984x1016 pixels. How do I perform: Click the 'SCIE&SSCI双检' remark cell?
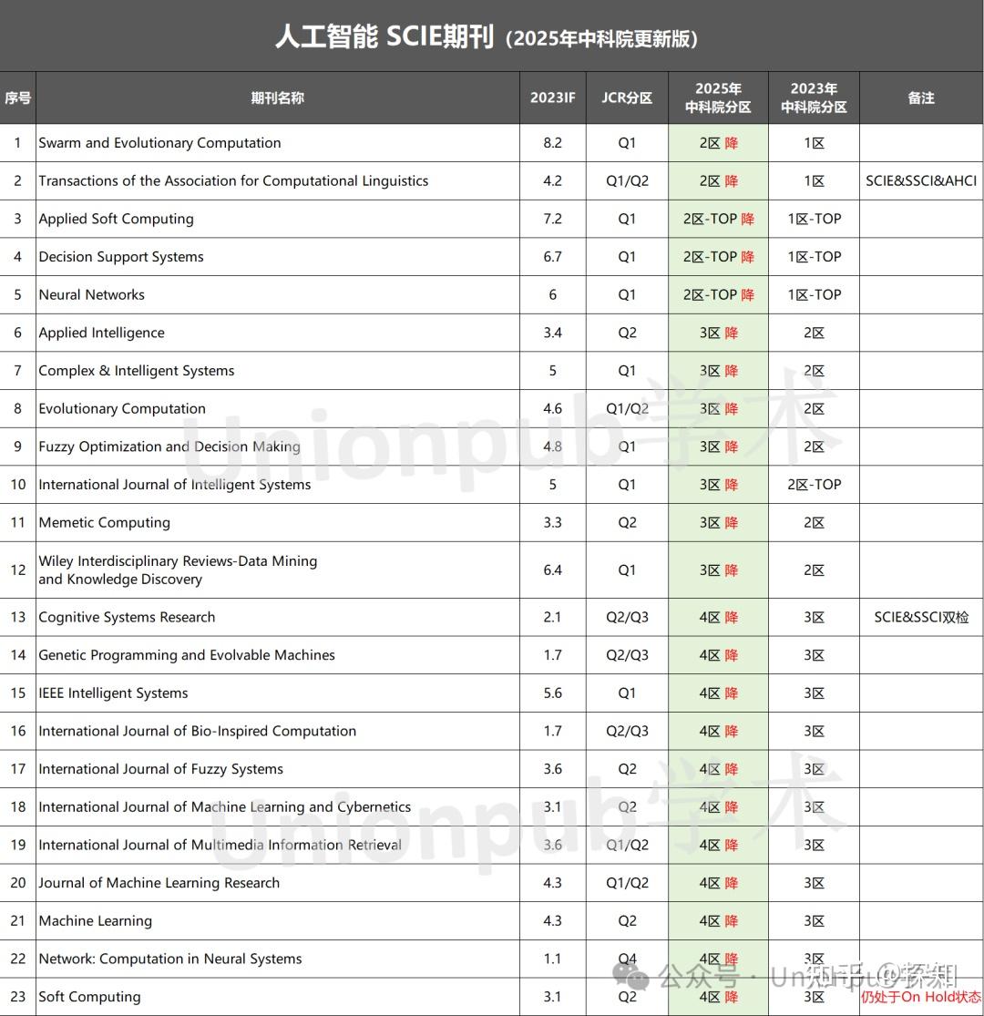[920, 618]
